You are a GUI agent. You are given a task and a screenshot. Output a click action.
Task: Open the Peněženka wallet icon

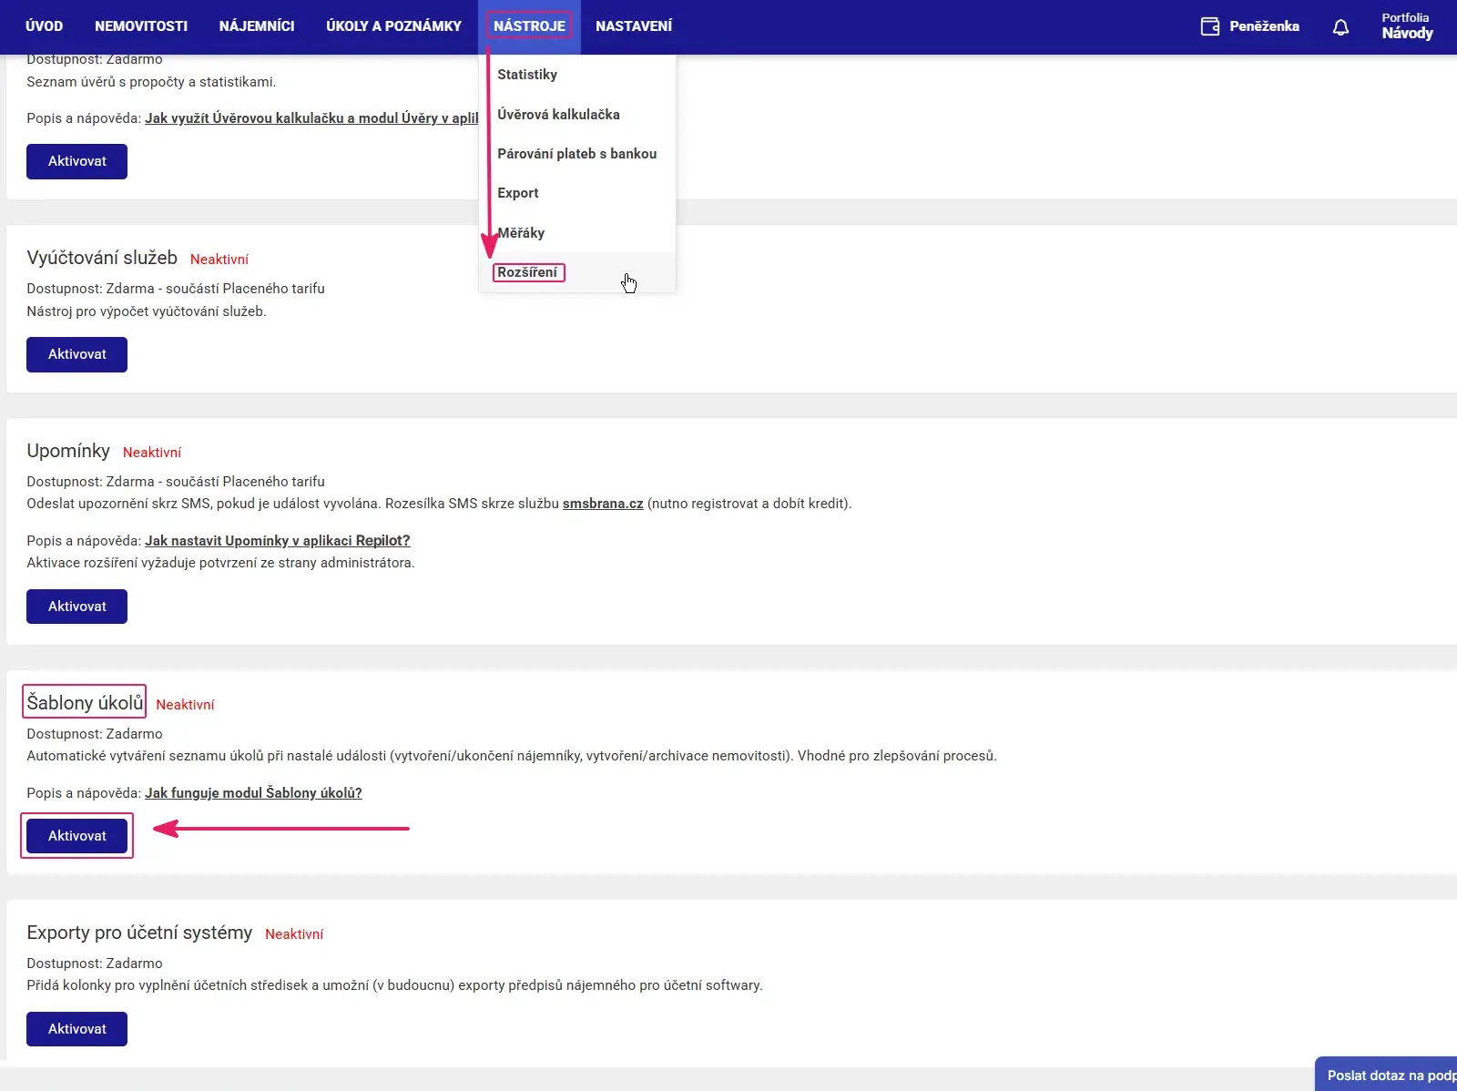click(x=1209, y=26)
